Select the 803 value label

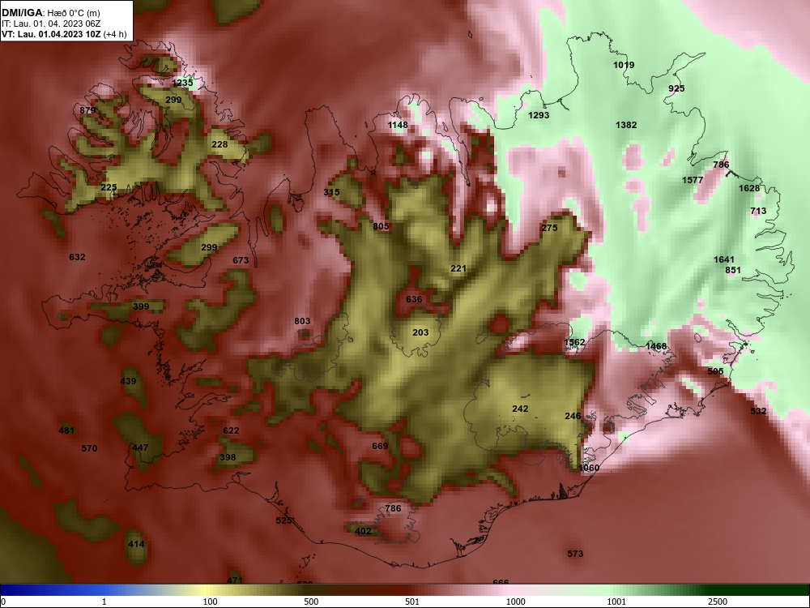click(x=302, y=321)
